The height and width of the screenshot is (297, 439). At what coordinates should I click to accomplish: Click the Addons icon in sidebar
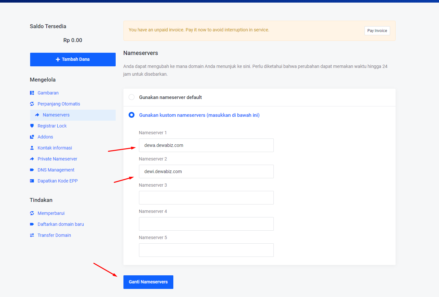point(32,137)
